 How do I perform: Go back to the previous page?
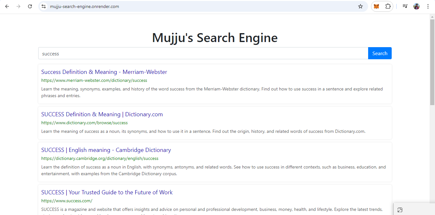tap(7, 6)
